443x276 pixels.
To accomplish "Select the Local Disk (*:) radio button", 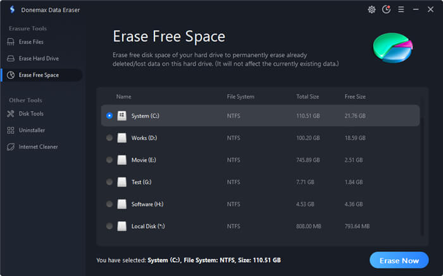I will point(109,226).
